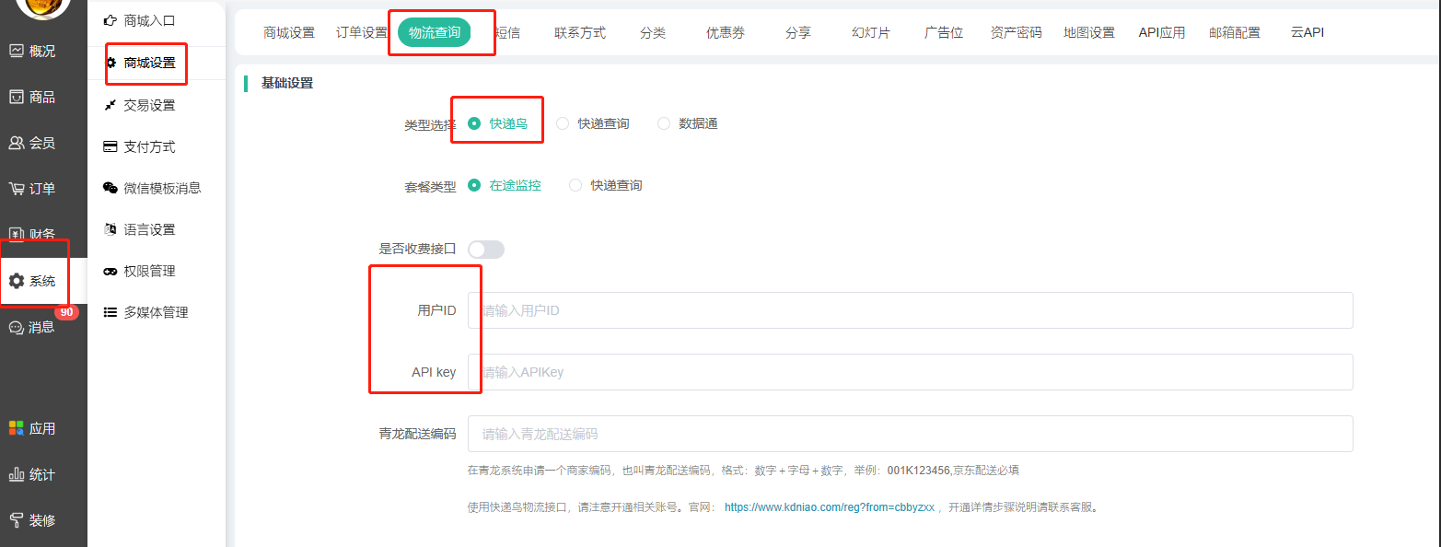Open 装修 decoration paint roller icon

click(17, 520)
